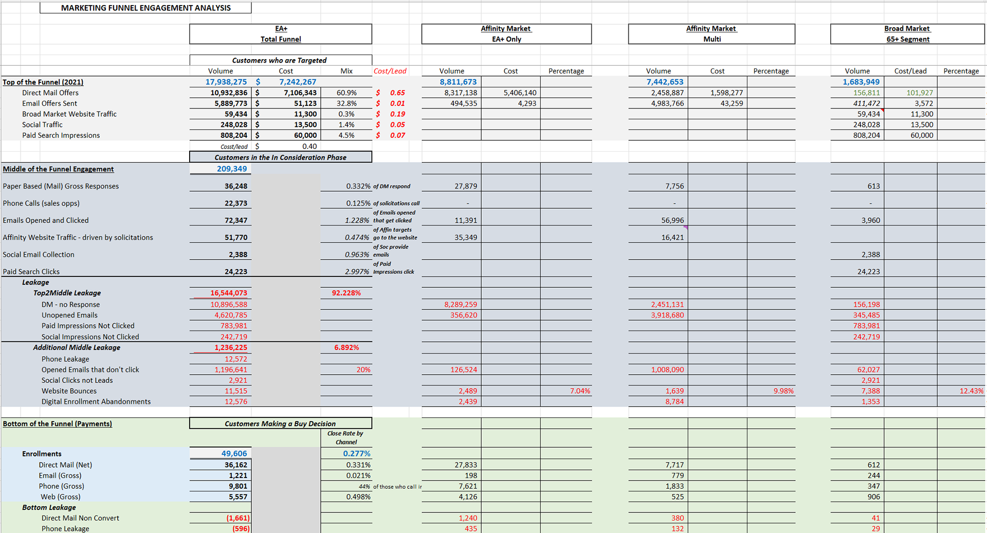Click Middle of the Funnel Engagement heading
Screen dimensions: 987x533
click(58, 169)
